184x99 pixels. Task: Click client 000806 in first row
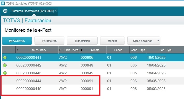coord(87,57)
